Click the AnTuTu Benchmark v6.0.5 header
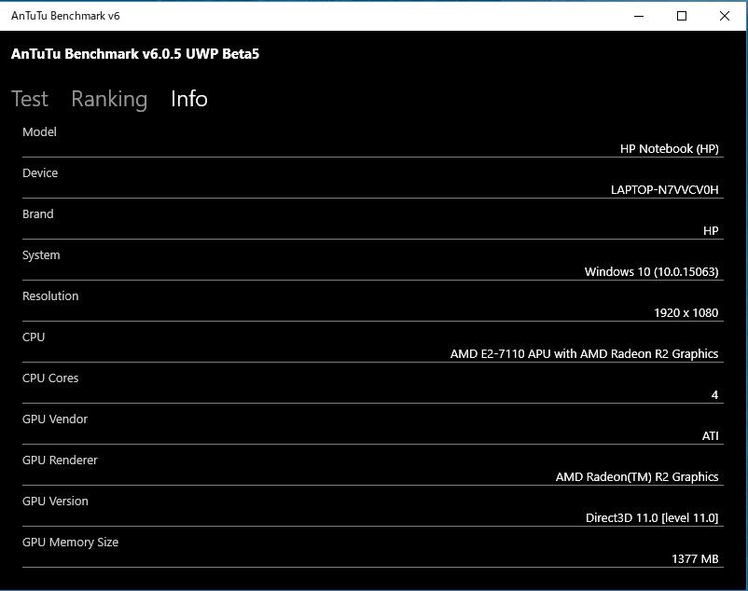This screenshot has width=748, height=591. coord(140,54)
